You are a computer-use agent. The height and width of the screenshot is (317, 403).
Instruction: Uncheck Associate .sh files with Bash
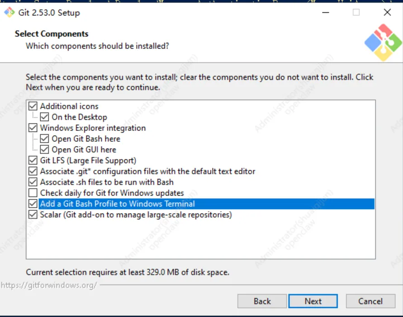(33, 182)
